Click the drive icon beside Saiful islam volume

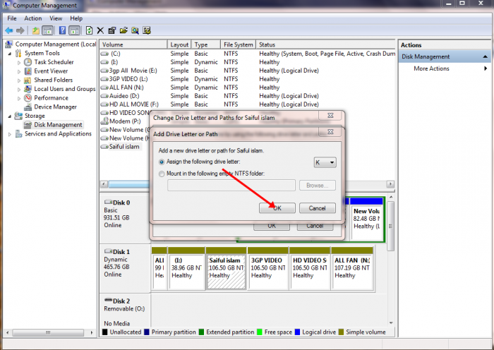click(104, 147)
